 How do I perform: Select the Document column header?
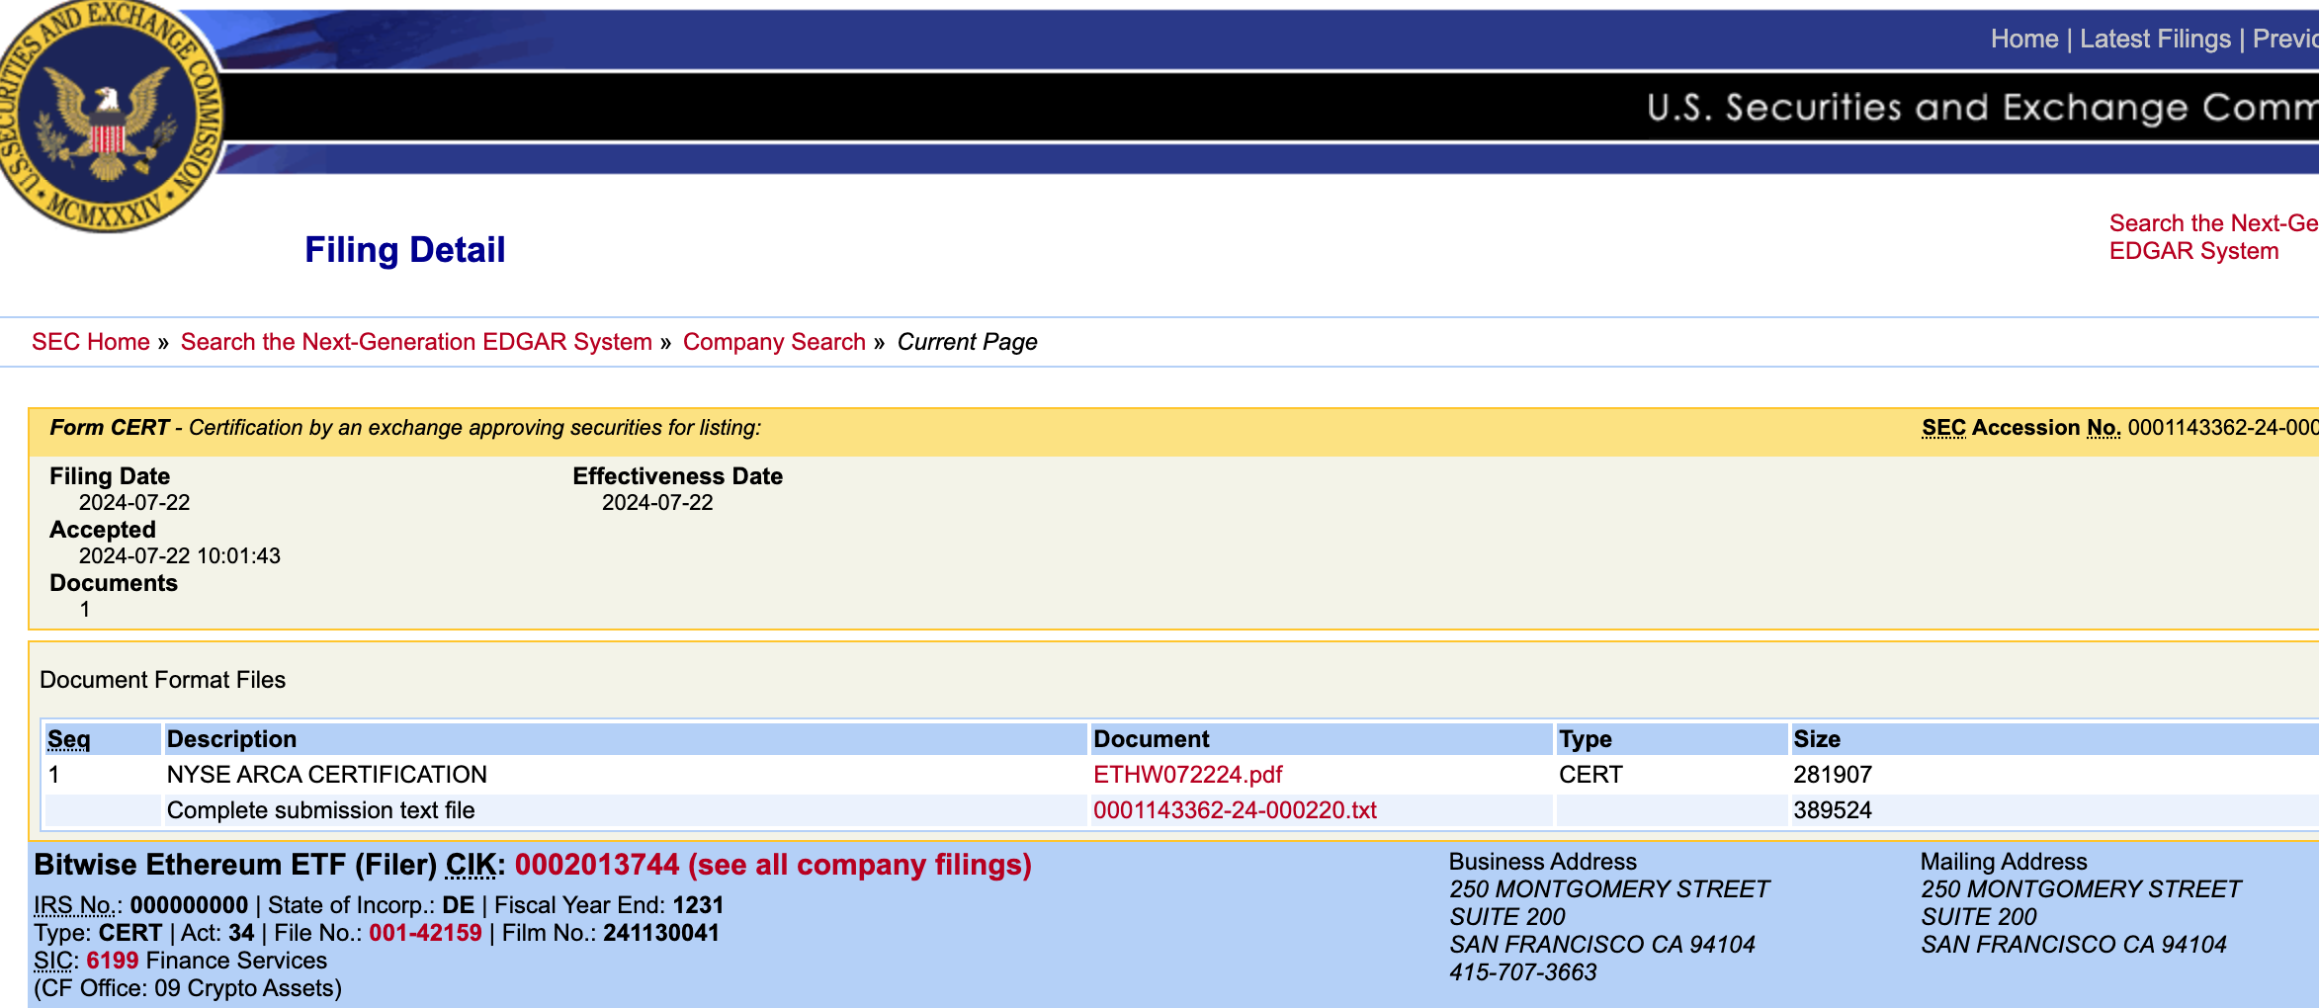1151,739
